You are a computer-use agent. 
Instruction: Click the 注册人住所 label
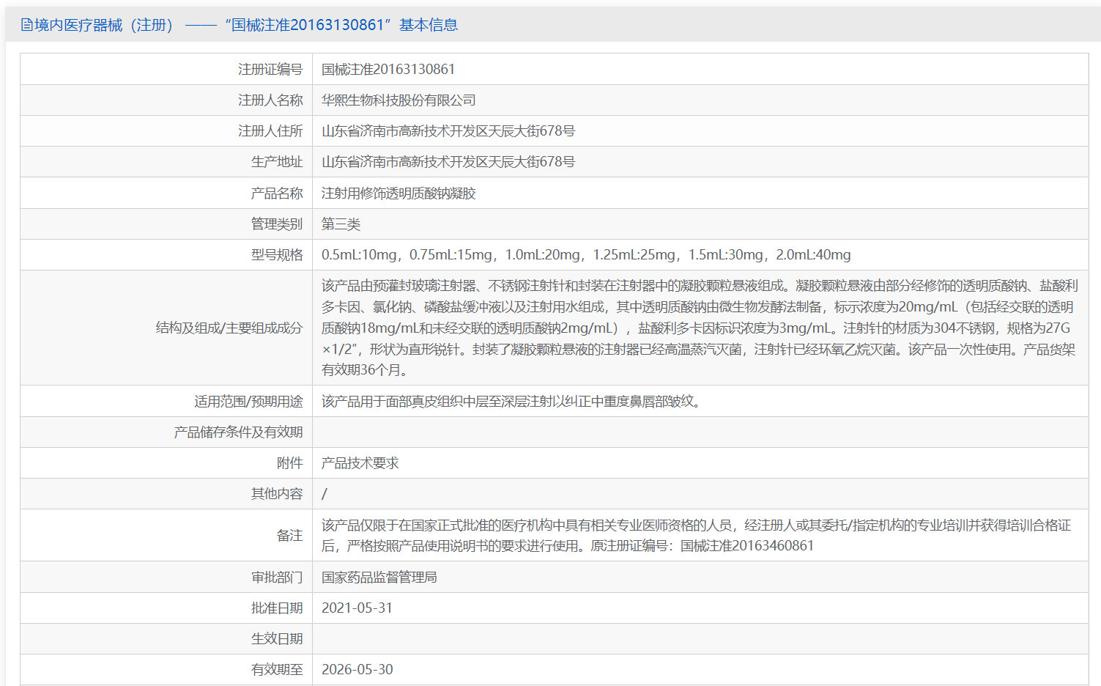(x=270, y=131)
